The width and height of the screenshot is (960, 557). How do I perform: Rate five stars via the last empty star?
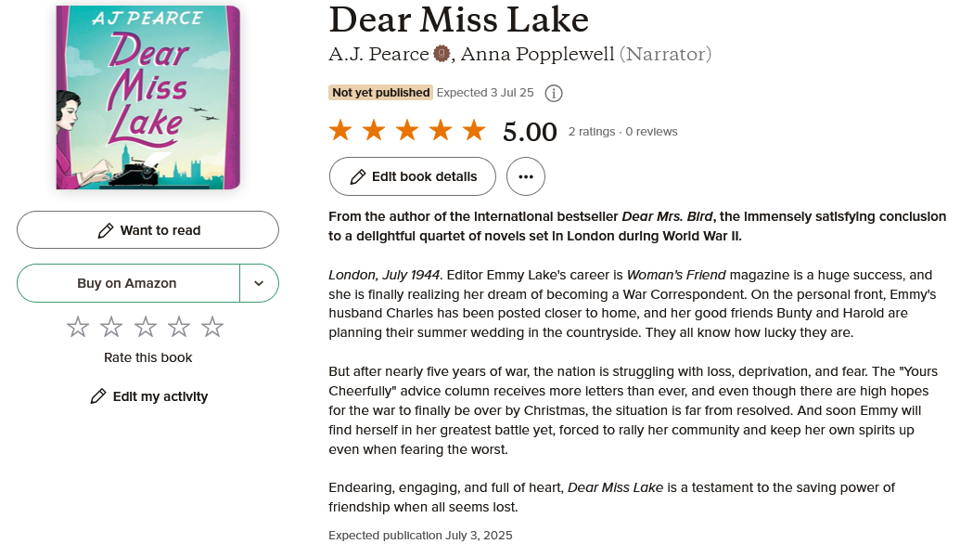211,326
